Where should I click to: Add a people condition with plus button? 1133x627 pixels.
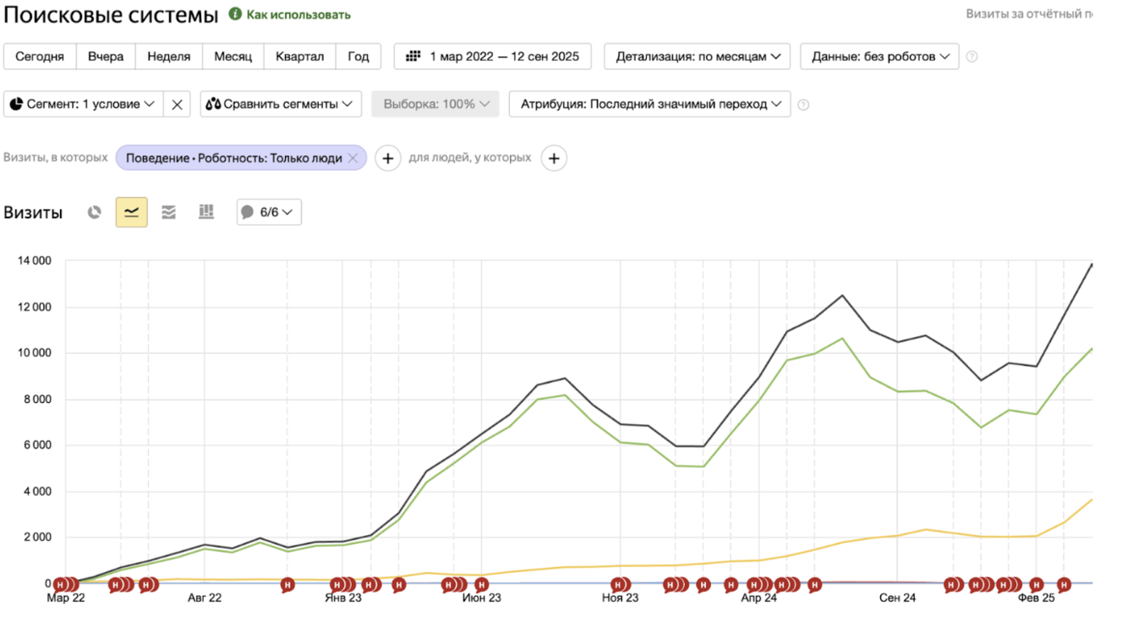(x=554, y=158)
